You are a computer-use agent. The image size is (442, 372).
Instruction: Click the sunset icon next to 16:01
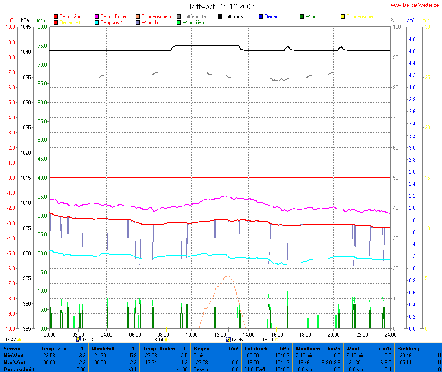[276, 340]
